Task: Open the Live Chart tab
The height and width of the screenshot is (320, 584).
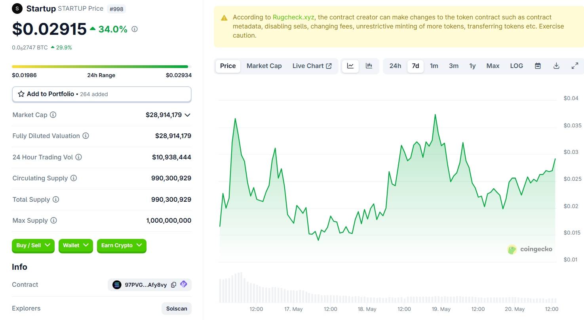Action: (x=312, y=66)
